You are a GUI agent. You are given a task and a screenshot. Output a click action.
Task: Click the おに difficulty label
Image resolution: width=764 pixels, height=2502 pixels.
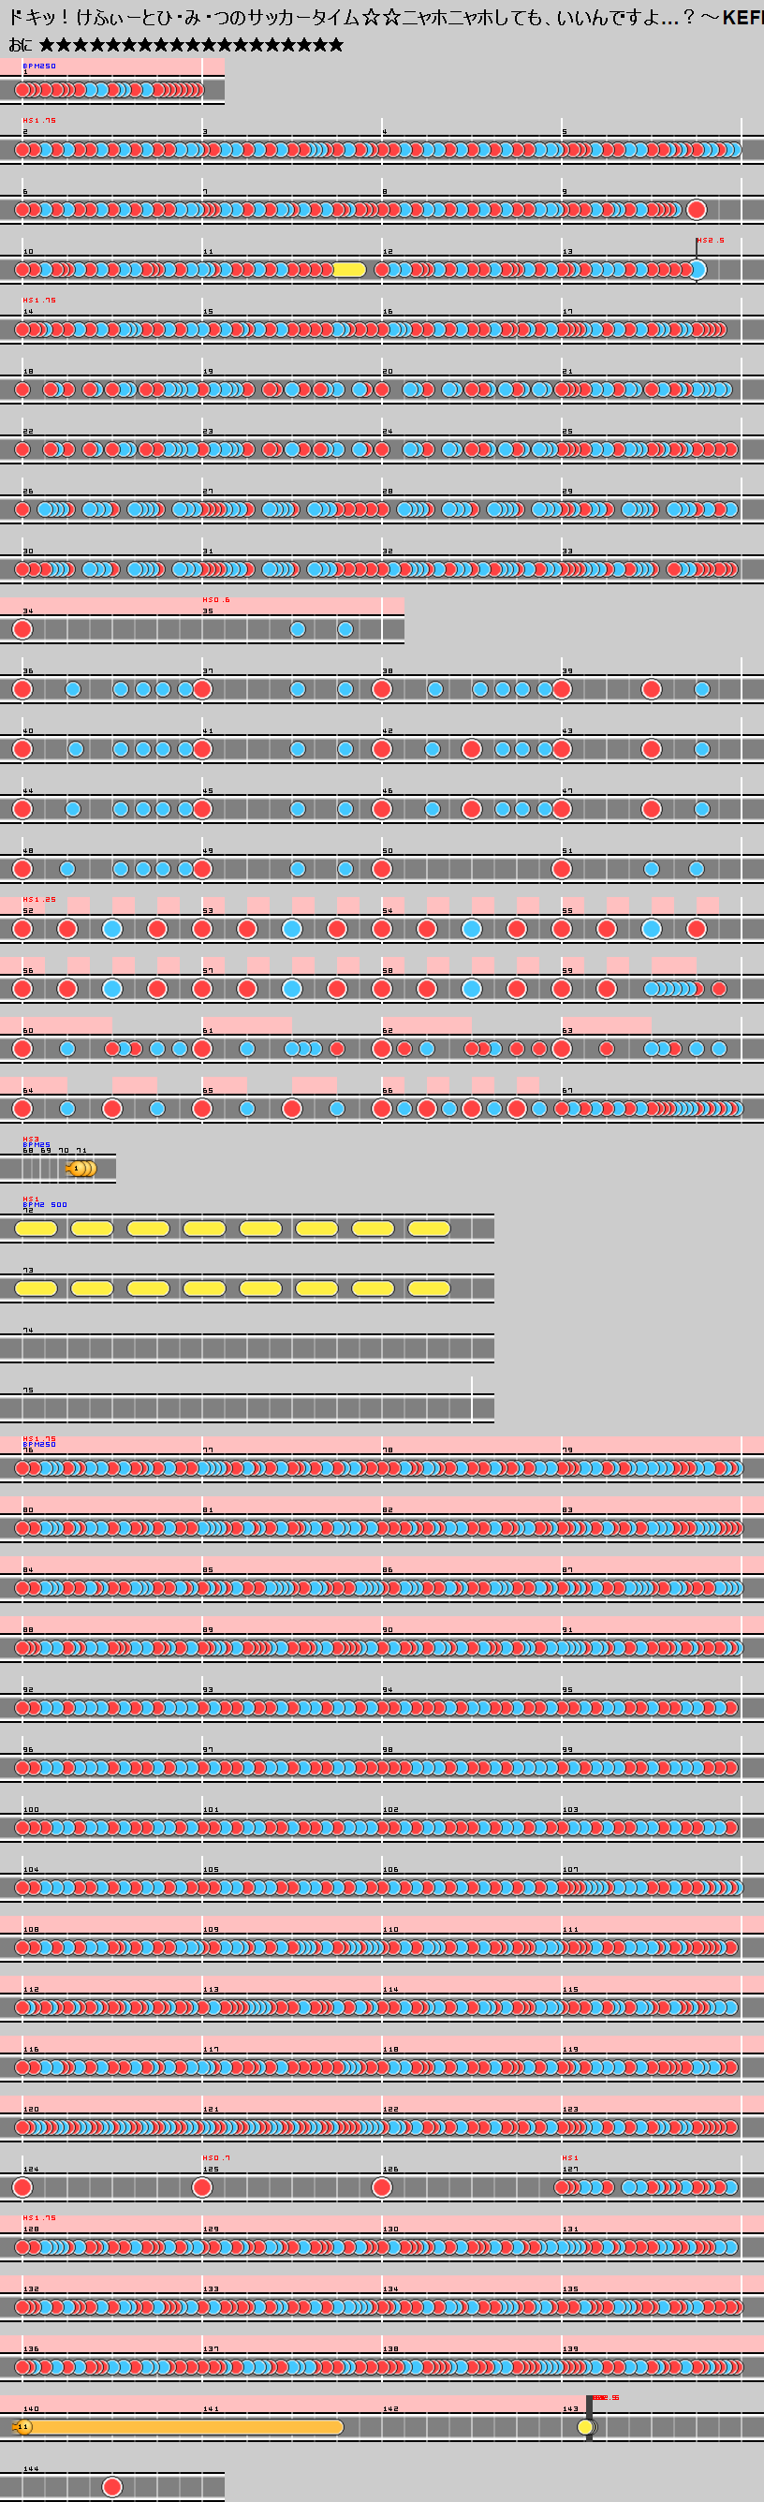[20, 45]
